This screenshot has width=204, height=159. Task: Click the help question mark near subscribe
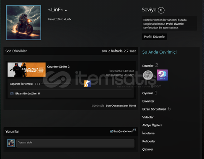[x=134, y=130]
